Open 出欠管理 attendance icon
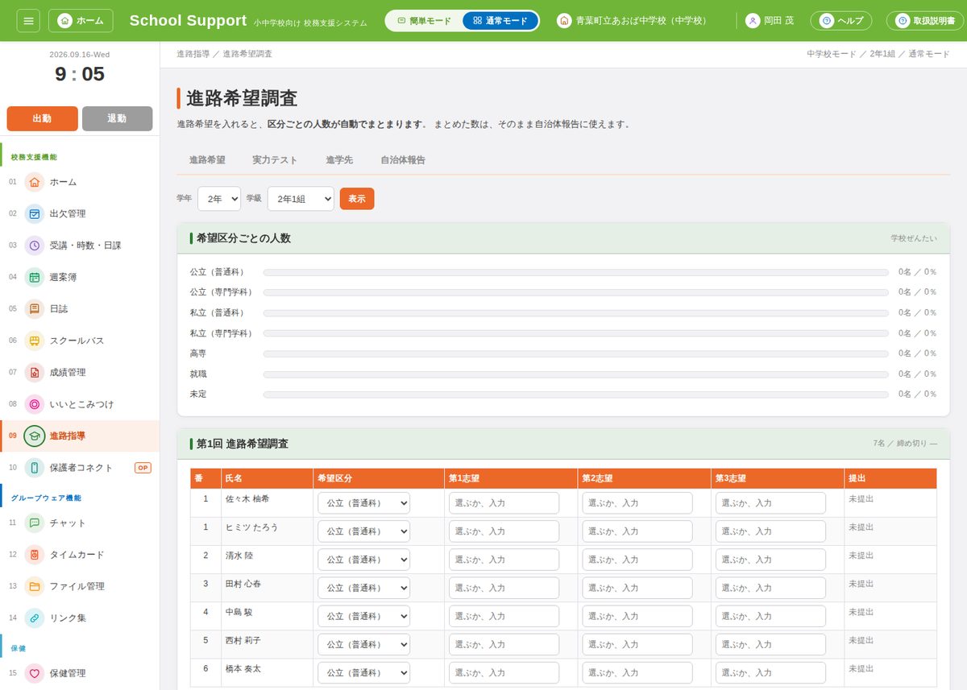Viewport: 967px width, 690px height. (35, 213)
